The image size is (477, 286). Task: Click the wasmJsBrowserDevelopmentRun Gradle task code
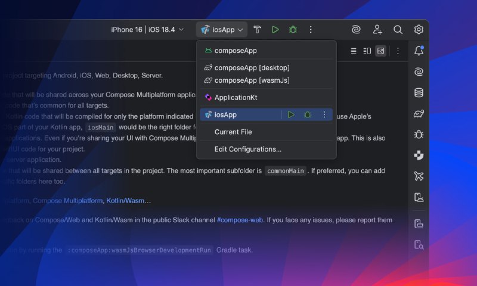(140, 250)
